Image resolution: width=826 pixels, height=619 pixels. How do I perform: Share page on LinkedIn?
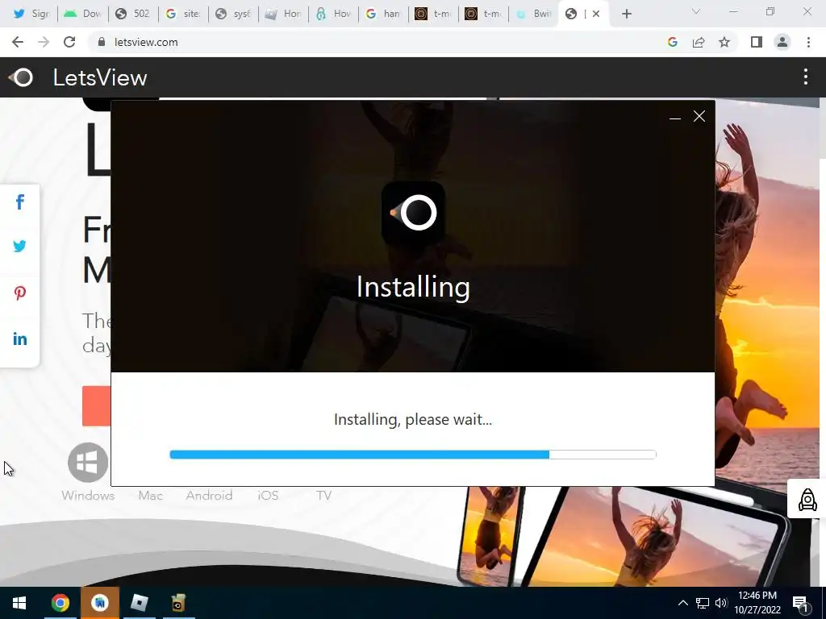[x=20, y=339]
